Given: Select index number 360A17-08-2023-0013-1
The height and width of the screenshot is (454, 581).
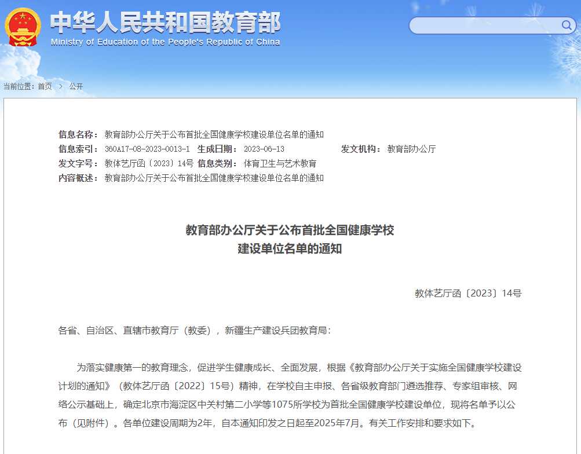Looking at the screenshot, I should 147,149.
